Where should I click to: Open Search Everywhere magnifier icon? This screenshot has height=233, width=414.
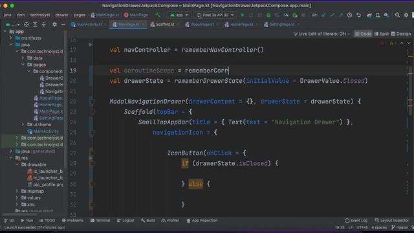pos(397,15)
